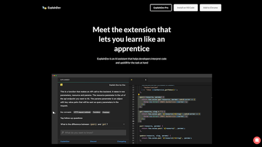
Task: Click the ExplainDev footer link
Action: 65,141
